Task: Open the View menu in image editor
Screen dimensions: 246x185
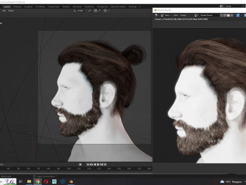Action: (x=176, y=15)
